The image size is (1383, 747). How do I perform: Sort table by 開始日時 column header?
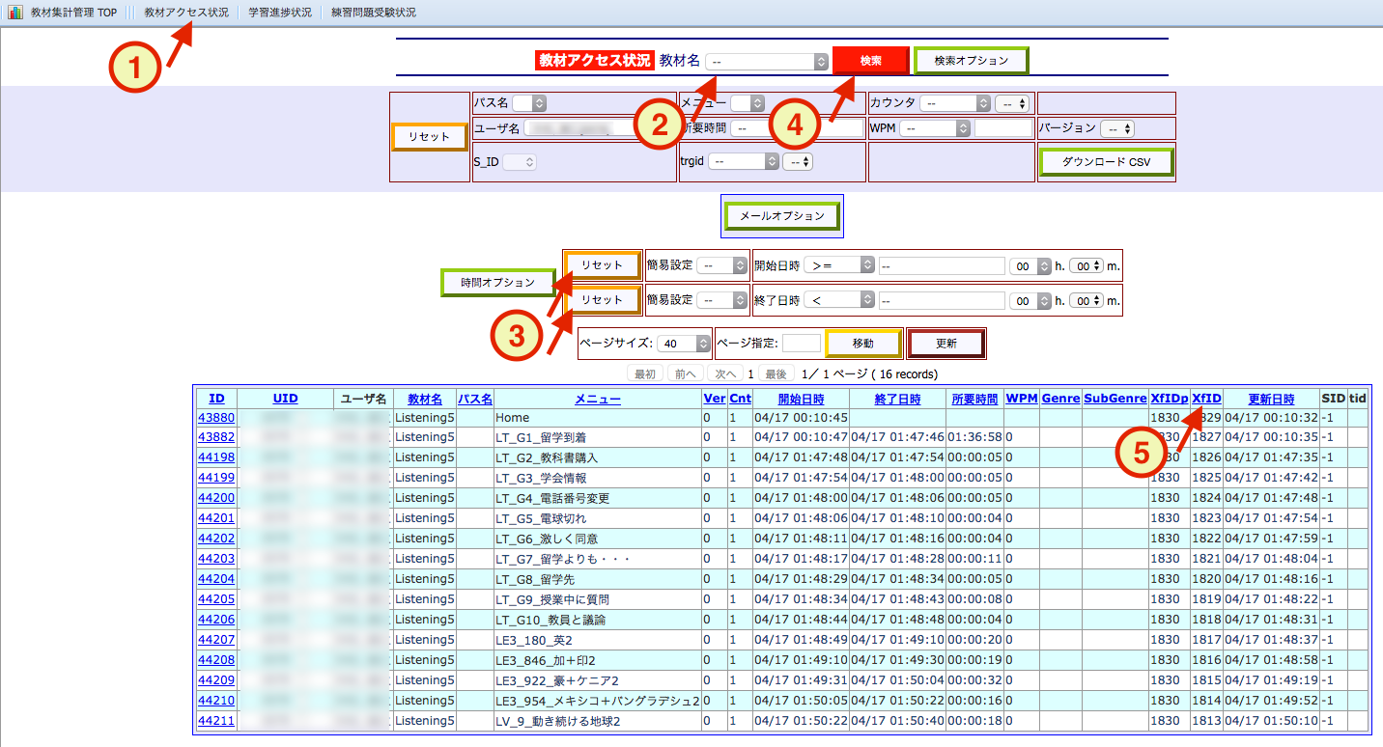click(802, 399)
